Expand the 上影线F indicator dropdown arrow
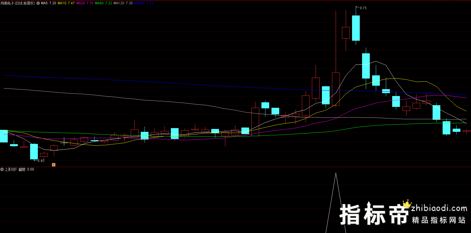Image resolution: width=471 pixels, height=233 pixels. (x=2, y=169)
